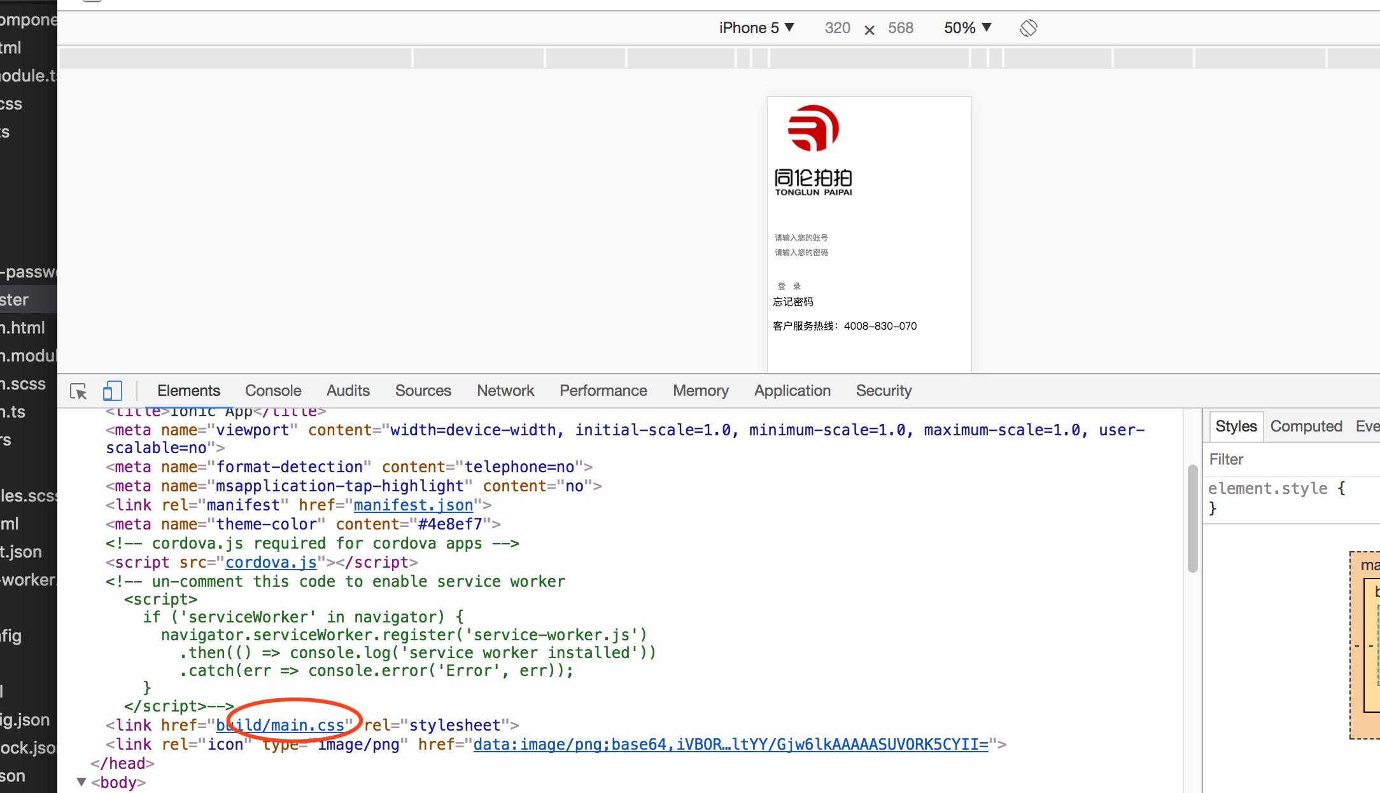Open the Security tab
Screen dimensions: 1380x793
pos(884,391)
